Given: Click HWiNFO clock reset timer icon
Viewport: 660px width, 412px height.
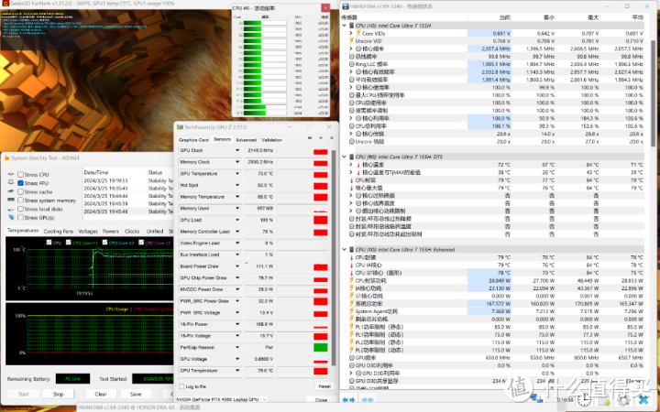Looking at the screenshot, I should pos(584,400).
